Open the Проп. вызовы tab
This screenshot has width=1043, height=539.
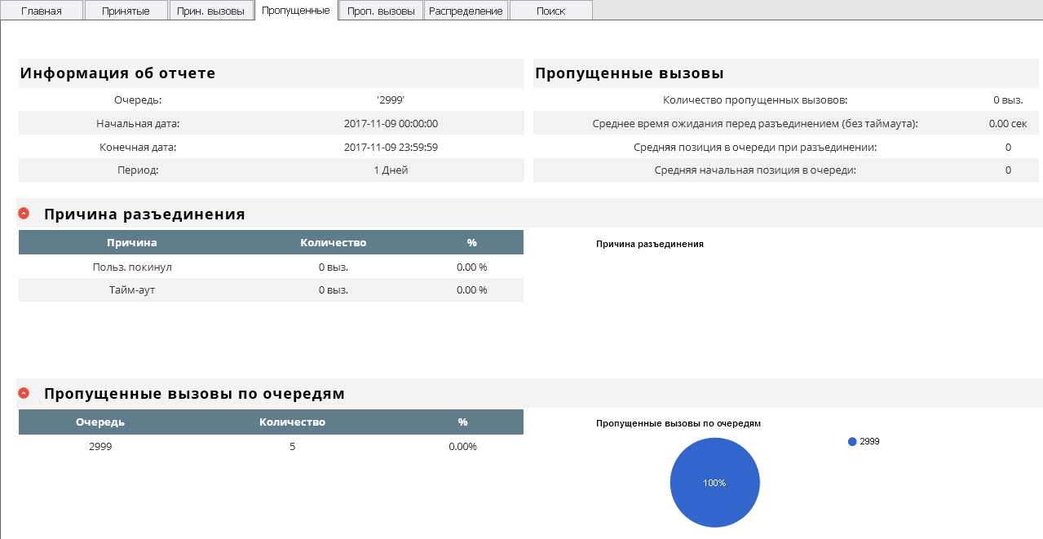381,11
